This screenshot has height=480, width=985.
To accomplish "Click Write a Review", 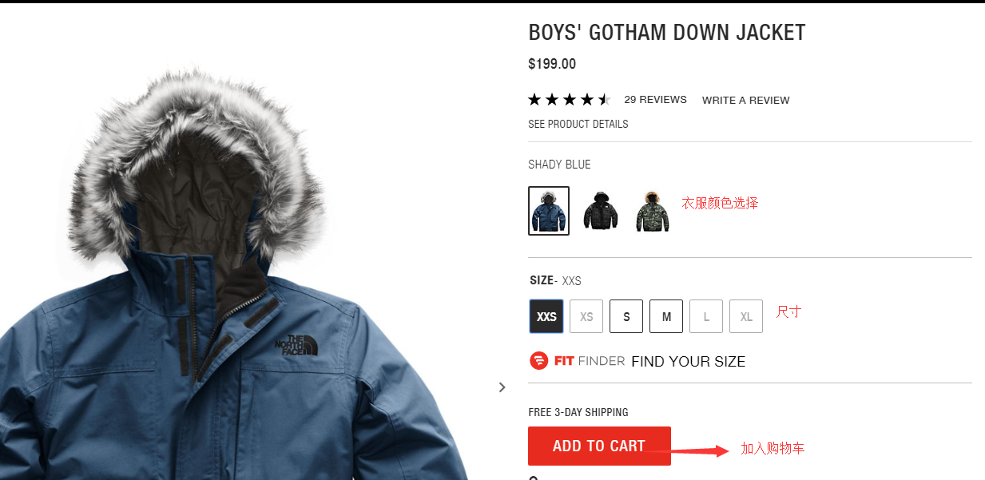I will (745, 101).
